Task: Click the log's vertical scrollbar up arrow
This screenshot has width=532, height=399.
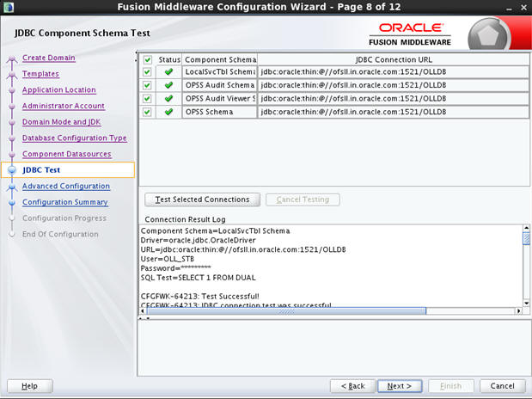Action: tap(526, 228)
